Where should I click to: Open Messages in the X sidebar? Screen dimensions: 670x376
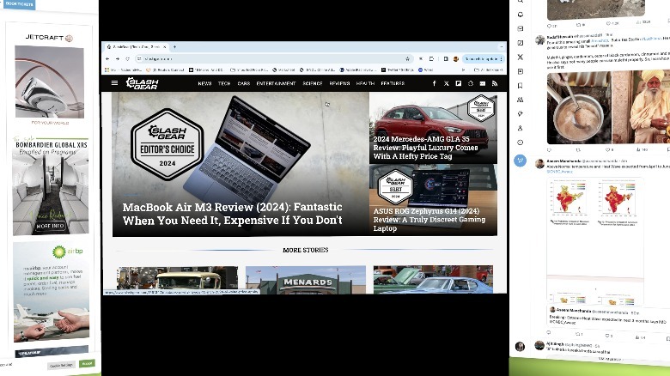[x=520, y=28]
